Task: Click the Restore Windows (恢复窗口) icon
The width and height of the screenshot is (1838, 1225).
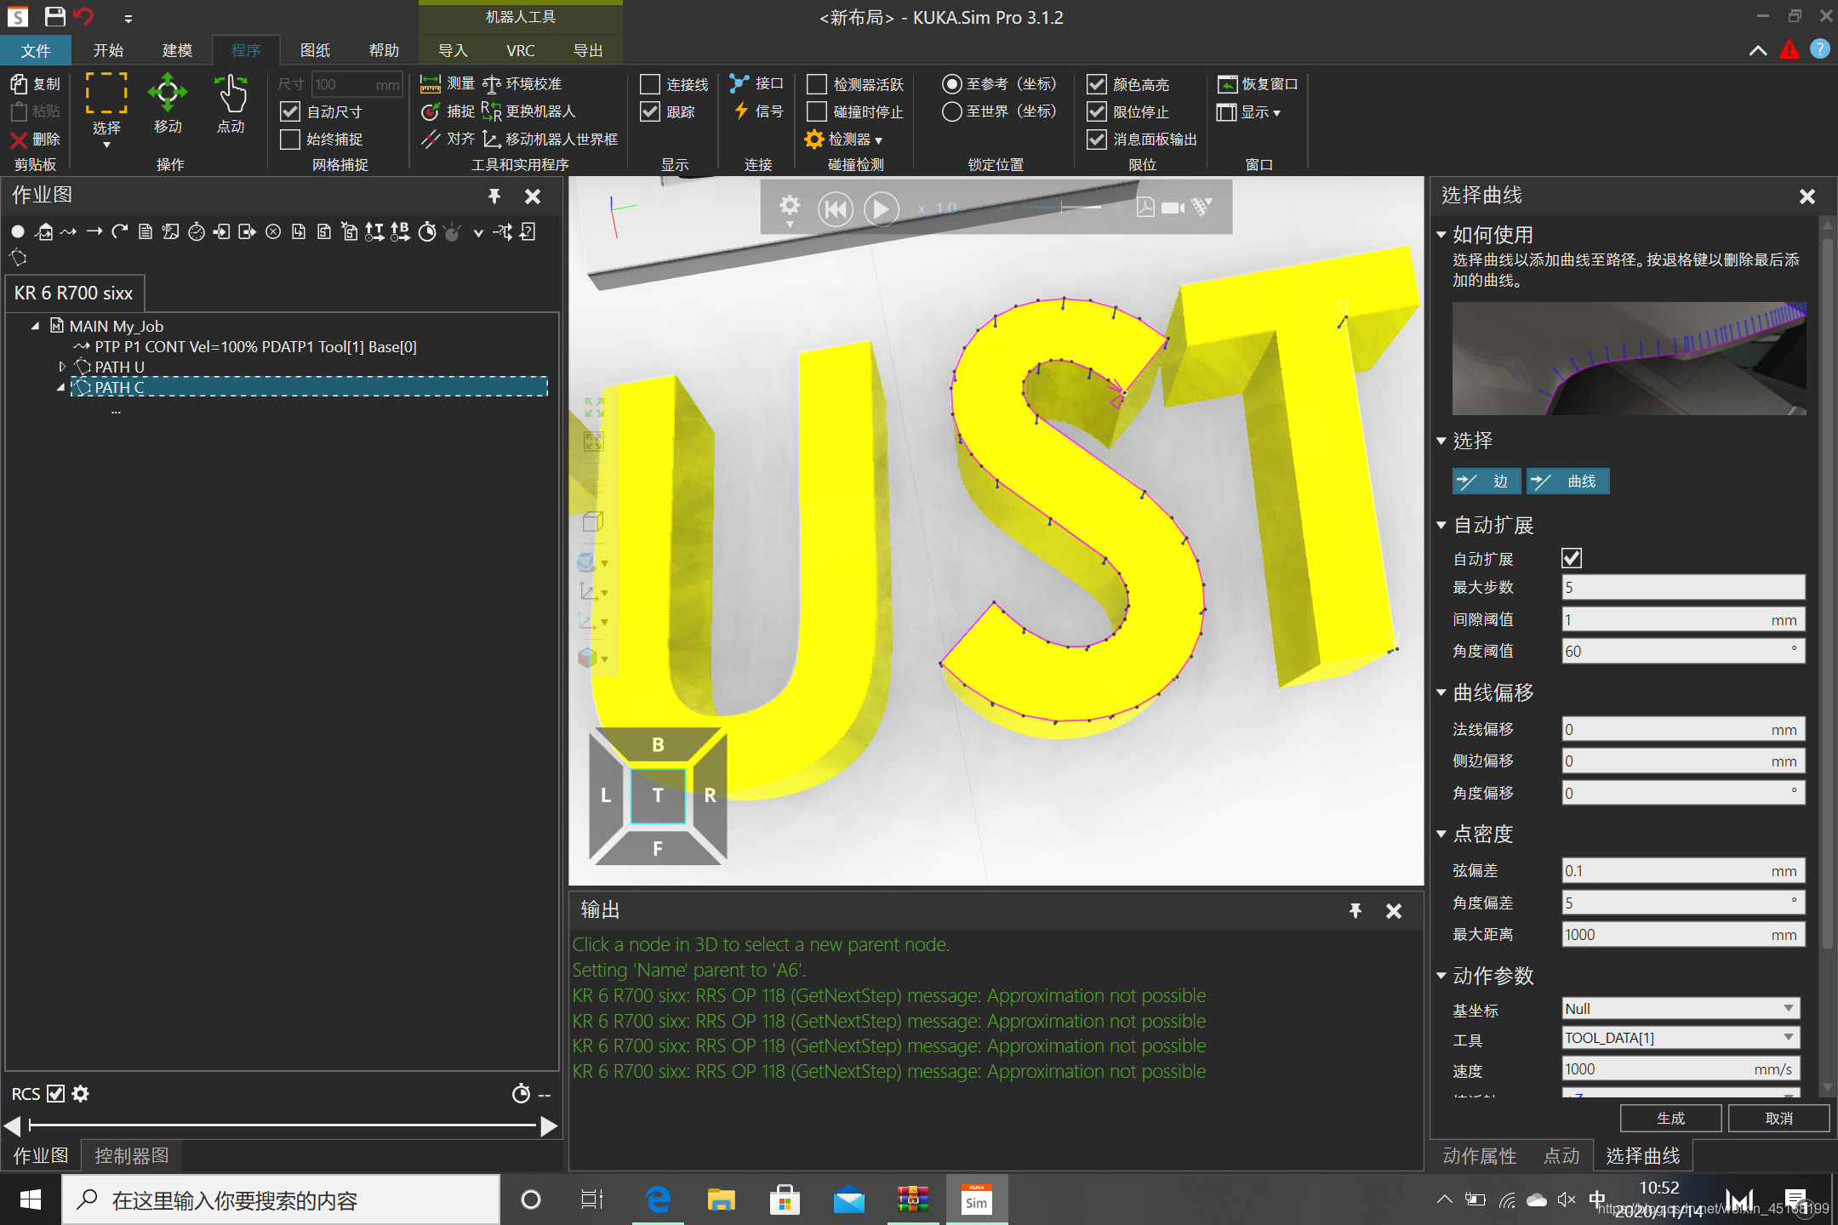Action: tap(1227, 83)
